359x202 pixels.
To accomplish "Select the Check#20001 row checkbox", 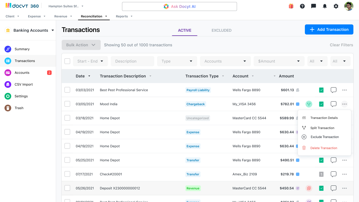I will tap(67, 174).
